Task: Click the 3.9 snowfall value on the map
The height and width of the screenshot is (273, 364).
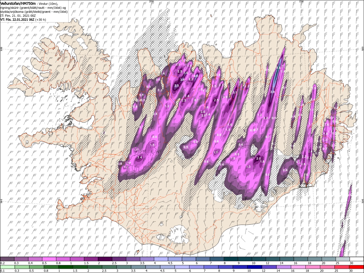Action: [272, 92]
